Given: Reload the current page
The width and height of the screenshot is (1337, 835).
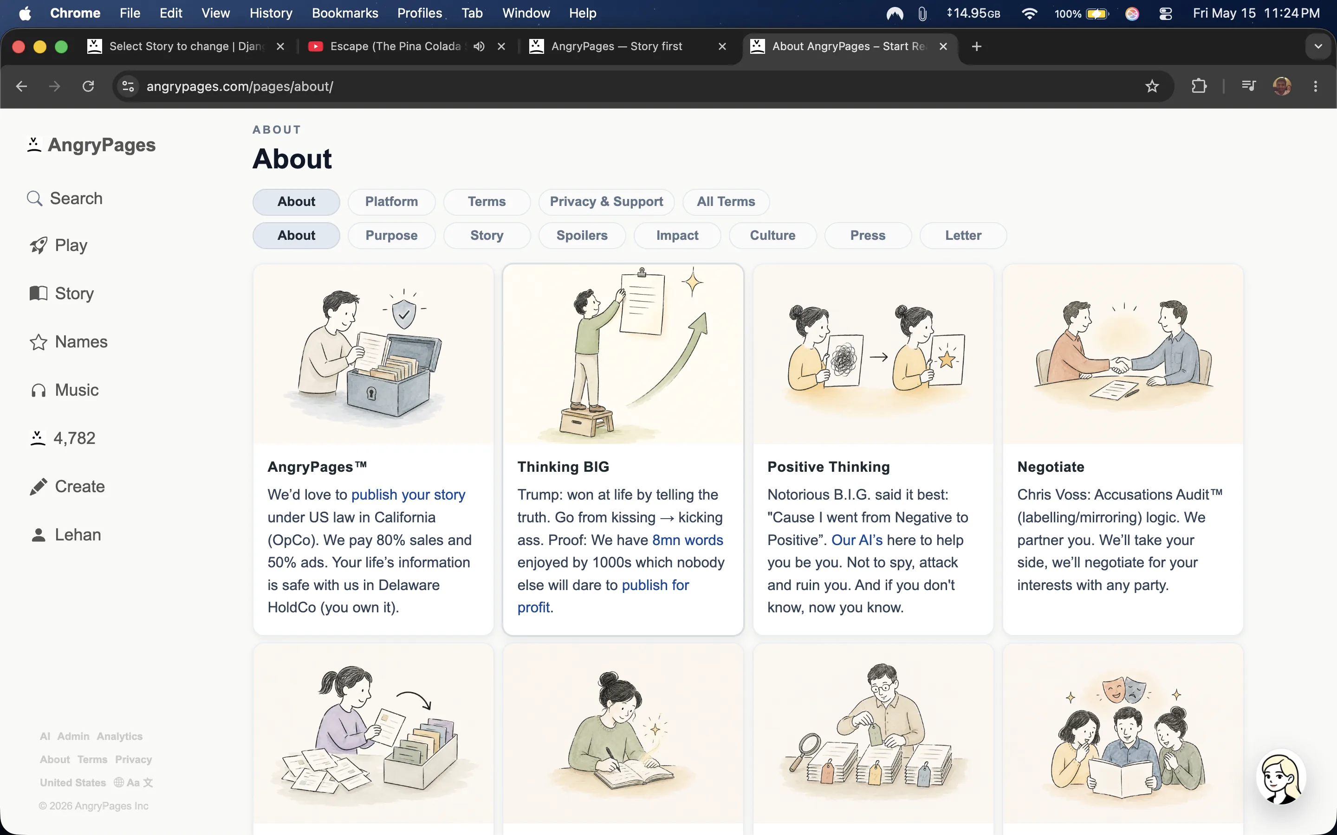Looking at the screenshot, I should 88,86.
